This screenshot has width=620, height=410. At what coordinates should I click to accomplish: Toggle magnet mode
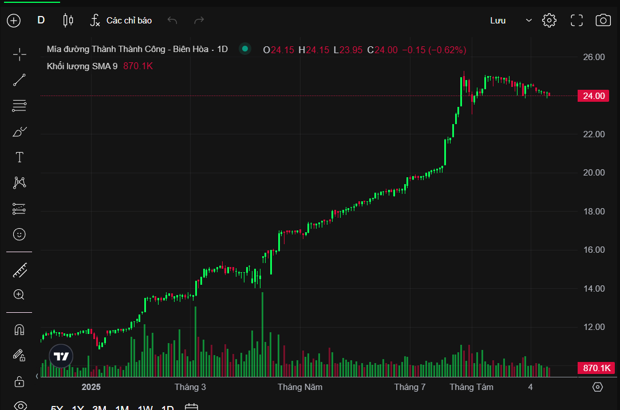(19, 329)
